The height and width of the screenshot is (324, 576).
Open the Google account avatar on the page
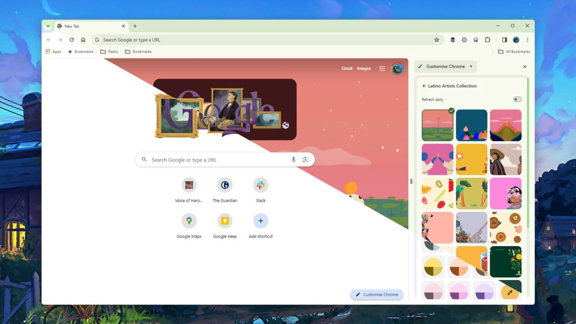point(397,69)
